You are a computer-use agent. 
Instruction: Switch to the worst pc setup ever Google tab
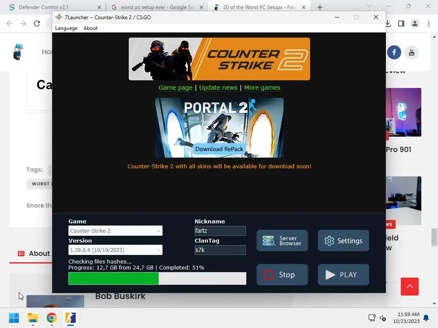click(157, 7)
